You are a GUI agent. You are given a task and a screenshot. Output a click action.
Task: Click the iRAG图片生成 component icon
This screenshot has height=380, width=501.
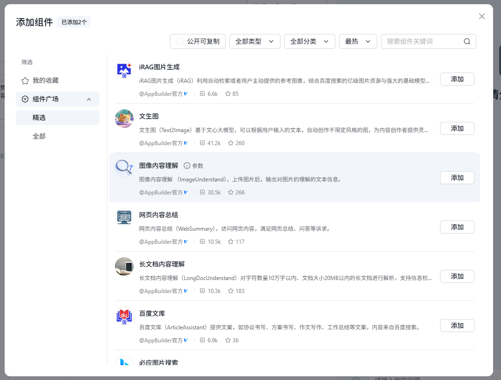click(x=124, y=70)
